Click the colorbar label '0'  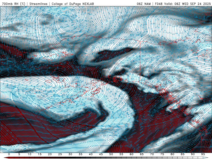tap(9, 154)
